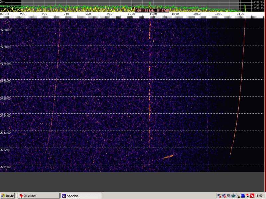266x199 pixels.
Task: Click the 05:59:00 time marker on waterfall
Action: pyautogui.click(x=5, y=30)
